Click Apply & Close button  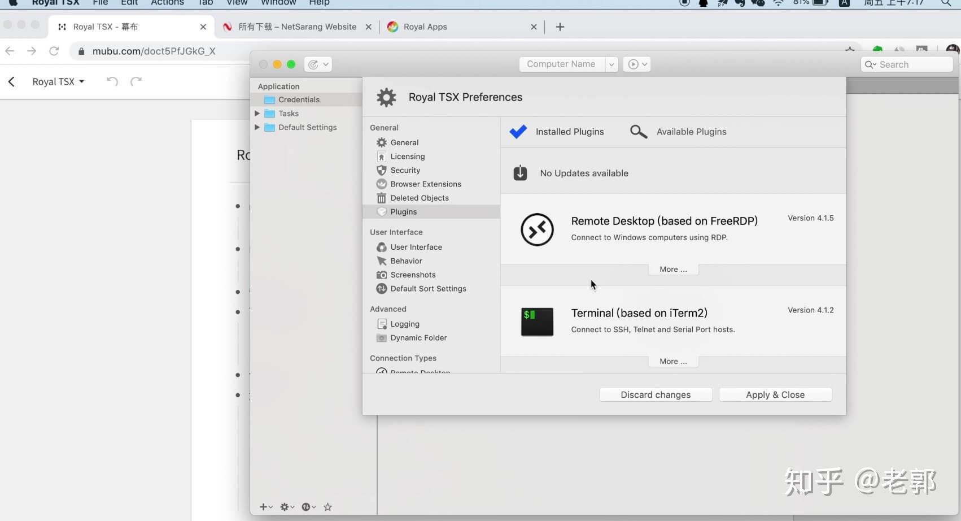(775, 394)
